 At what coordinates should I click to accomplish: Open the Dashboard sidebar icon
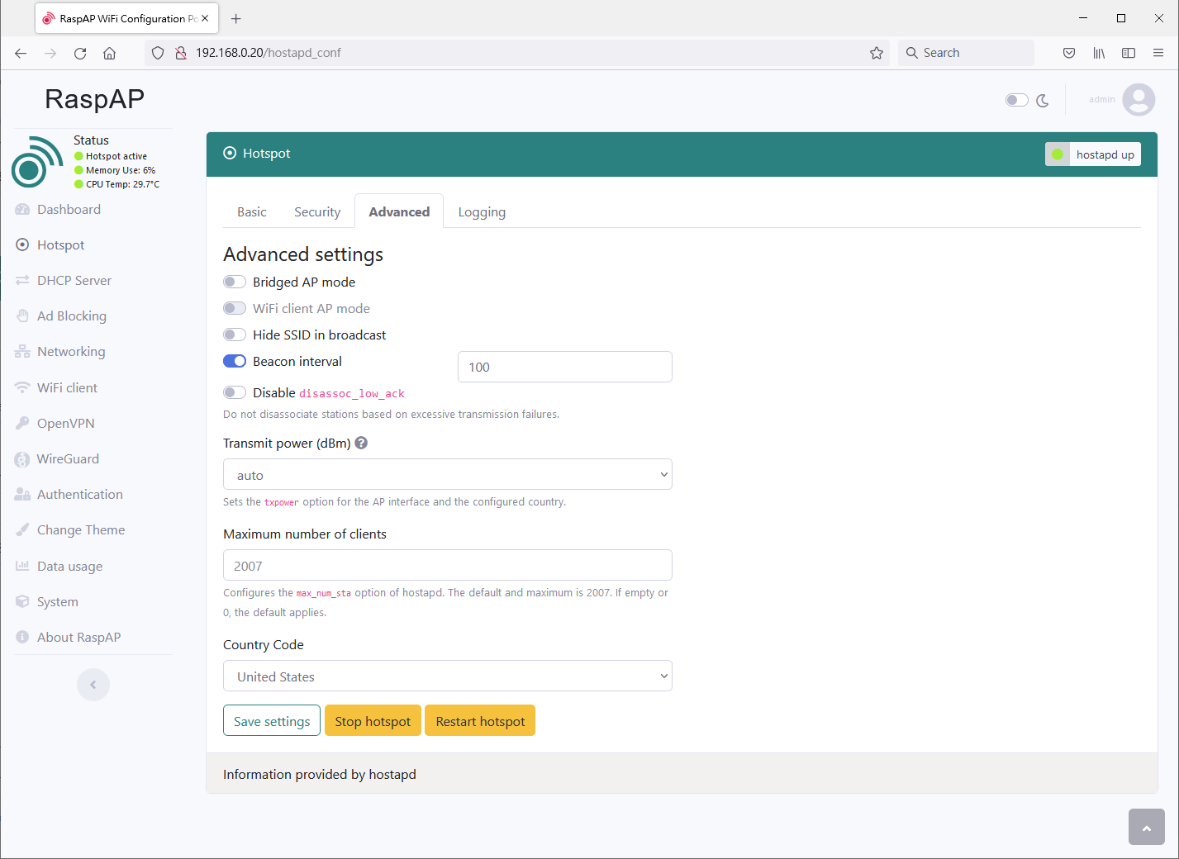pos(22,210)
